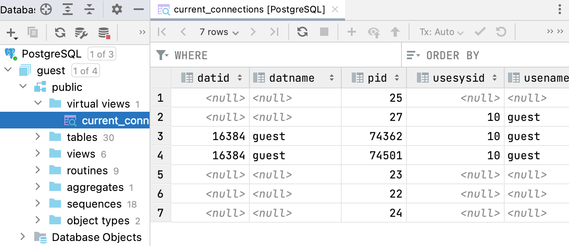
Task: Click the Jump to Query Console icon
Action: [x=104, y=33]
